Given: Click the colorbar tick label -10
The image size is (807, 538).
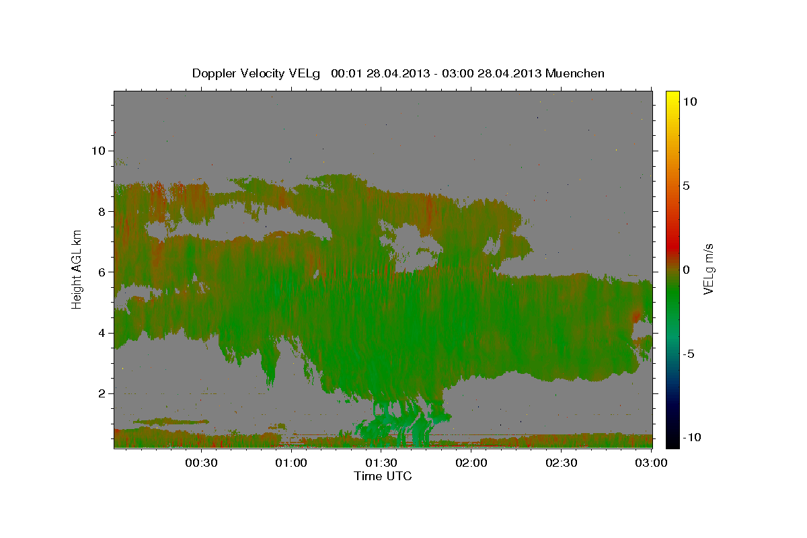Looking at the screenshot, I should (x=691, y=437).
